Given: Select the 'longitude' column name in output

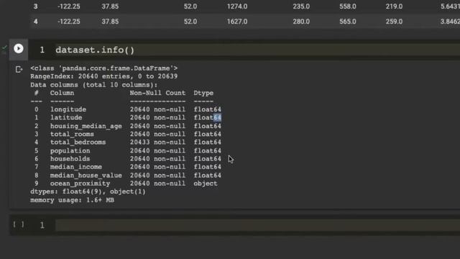Looking at the screenshot, I should [x=68, y=109].
